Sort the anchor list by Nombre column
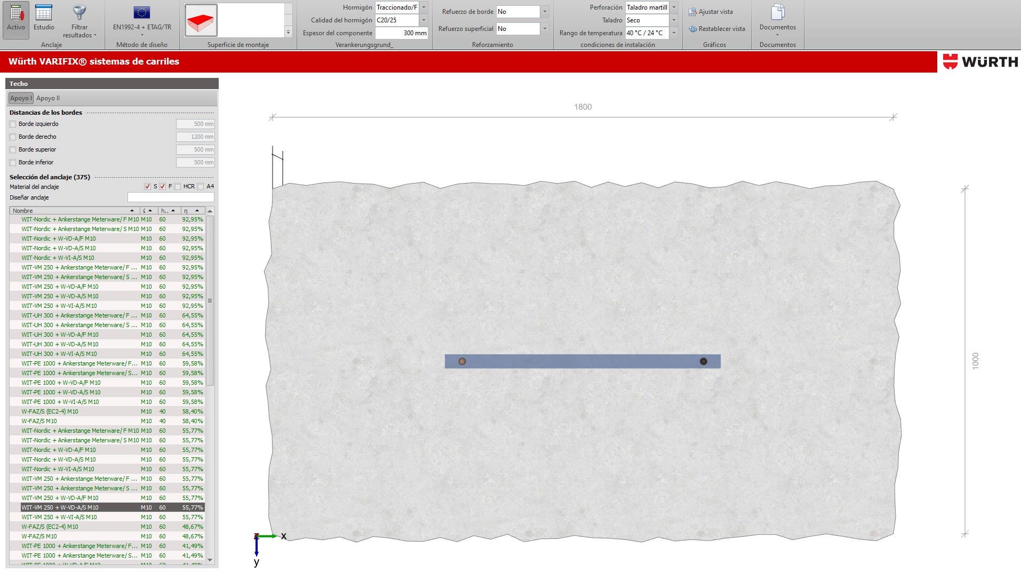Viewport: 1021px width, 572px height. (74, 211)
